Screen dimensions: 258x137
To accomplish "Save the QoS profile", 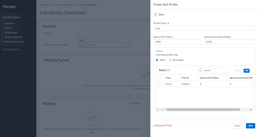I will click(x=250, y=126).
